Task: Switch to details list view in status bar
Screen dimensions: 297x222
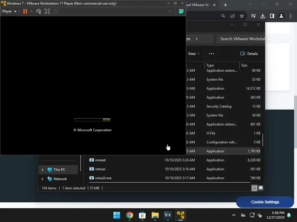Action: pyautogui.click(x=254, y=188)
